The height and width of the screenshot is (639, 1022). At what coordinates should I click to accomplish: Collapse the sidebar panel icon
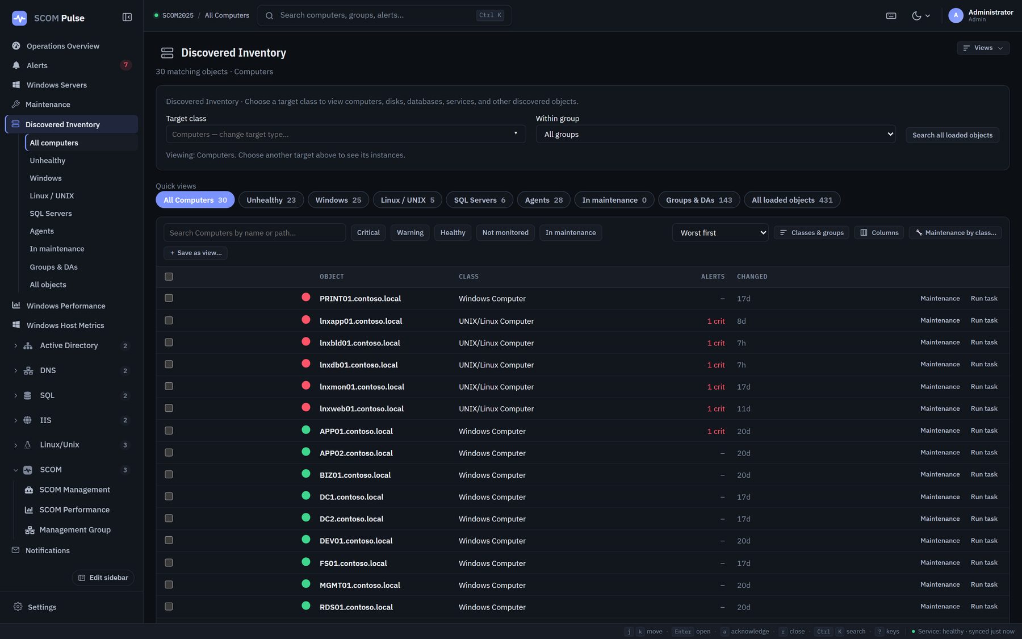127,18
